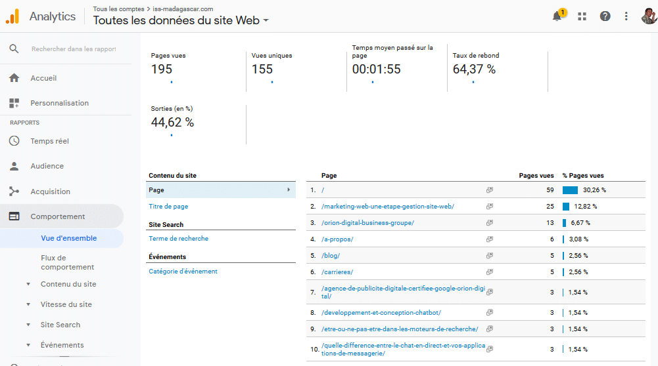Open Personnalisation in the sidebar

point(59,103)
